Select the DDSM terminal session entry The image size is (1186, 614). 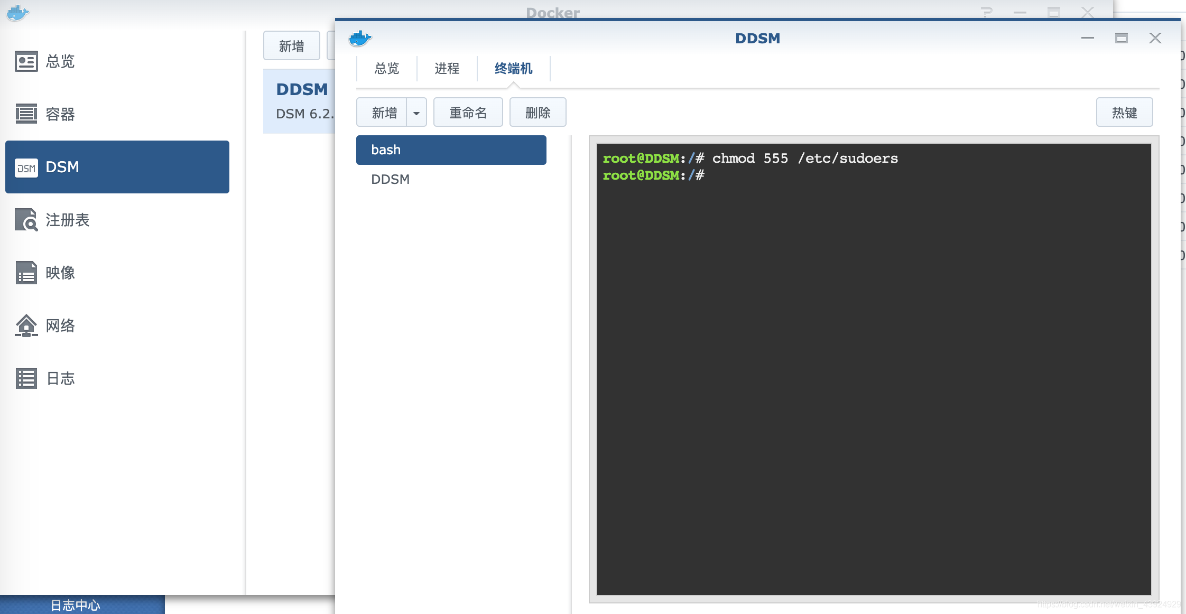[391, 180]
